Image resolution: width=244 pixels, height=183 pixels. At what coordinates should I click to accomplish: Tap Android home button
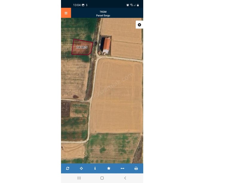[102, 178]
